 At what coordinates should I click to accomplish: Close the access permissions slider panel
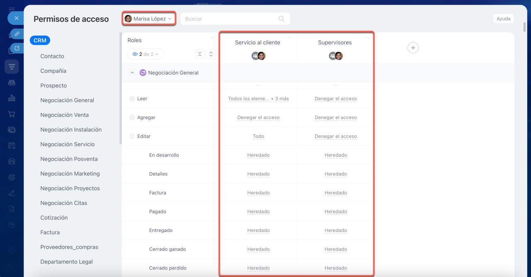16,18
